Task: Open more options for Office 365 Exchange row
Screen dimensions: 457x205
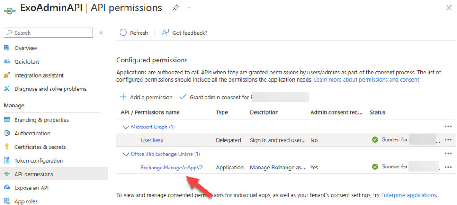Action: (448, 153)
